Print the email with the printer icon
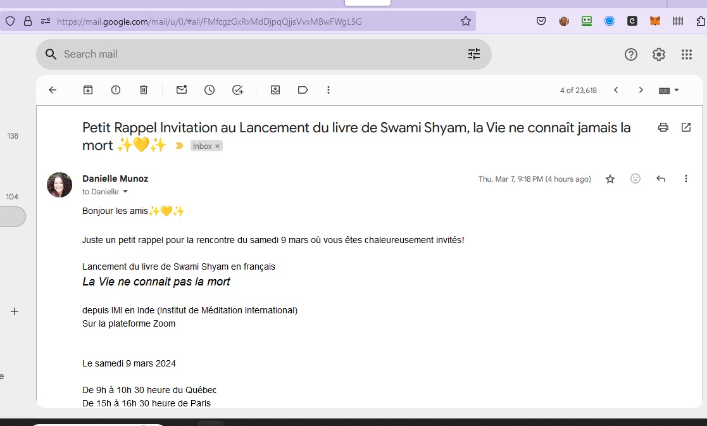 [663, 127]
